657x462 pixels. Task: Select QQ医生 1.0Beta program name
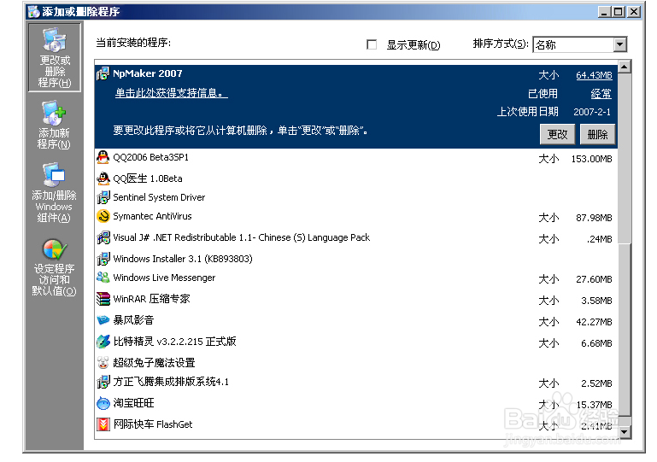click(148, 178)
